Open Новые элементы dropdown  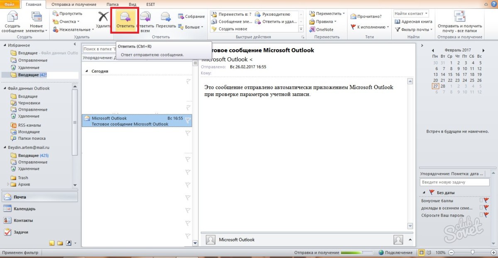pyautogui.click(x=37, y=22)
